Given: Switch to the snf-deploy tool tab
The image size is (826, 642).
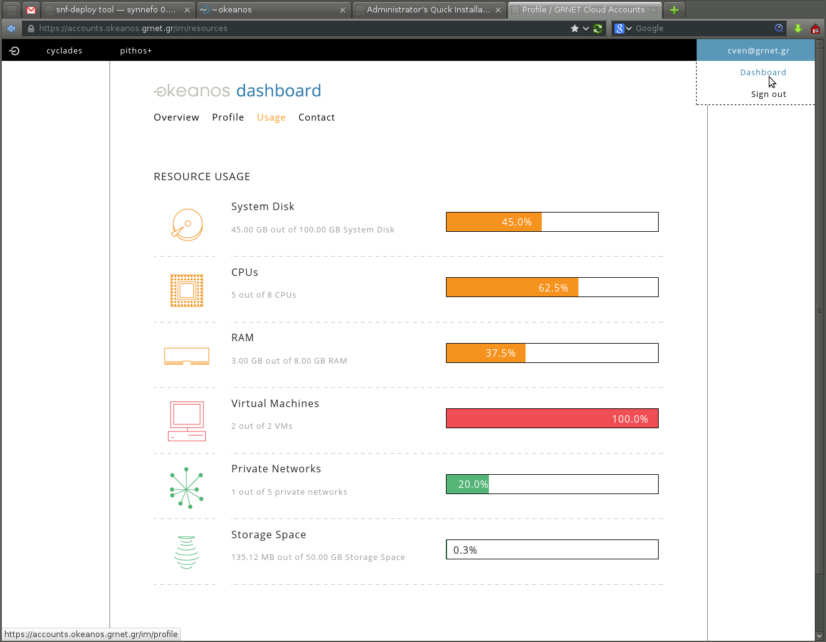Looking at the screenshot, I should 118,10.
